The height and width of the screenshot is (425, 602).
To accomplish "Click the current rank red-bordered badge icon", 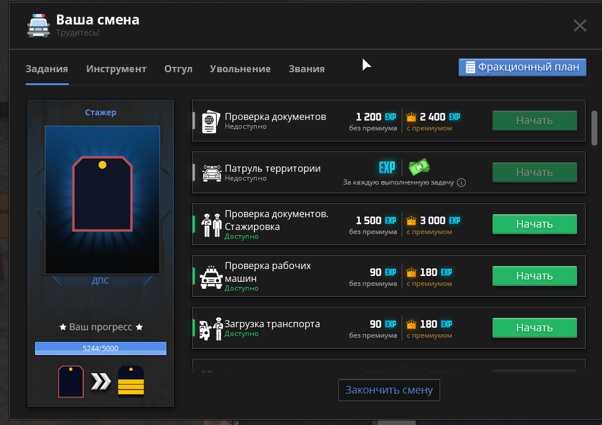I will [71, 381].
